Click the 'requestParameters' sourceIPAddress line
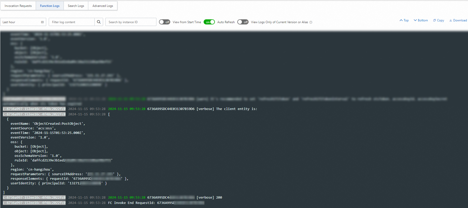The width and height of the screenshot is (468, 208). click(66, 174)
